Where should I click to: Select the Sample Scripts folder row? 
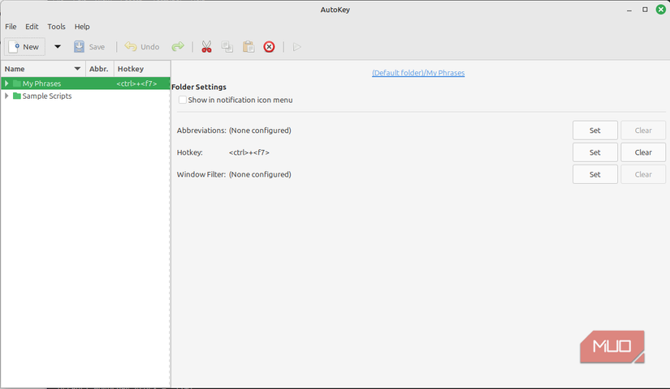85,96
